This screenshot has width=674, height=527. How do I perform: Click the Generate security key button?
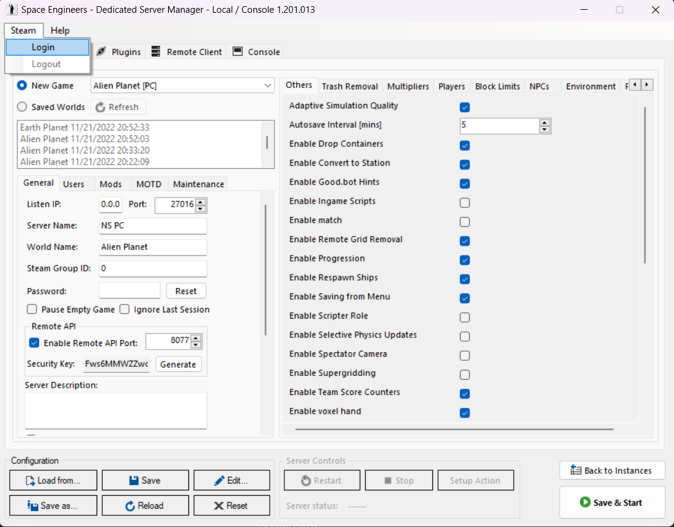point(178,364)
